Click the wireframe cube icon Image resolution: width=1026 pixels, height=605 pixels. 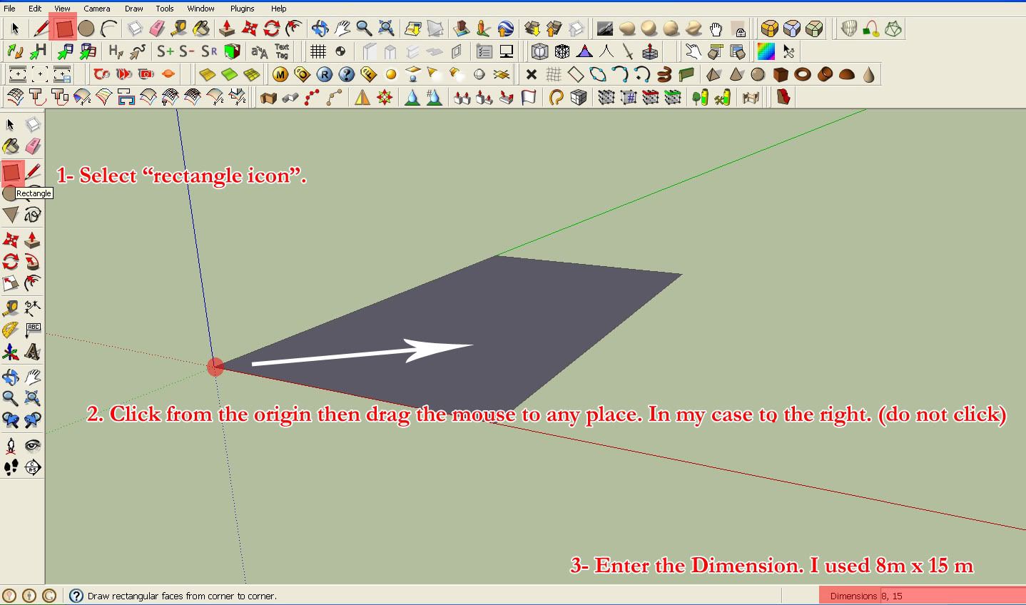coord(562,51)
